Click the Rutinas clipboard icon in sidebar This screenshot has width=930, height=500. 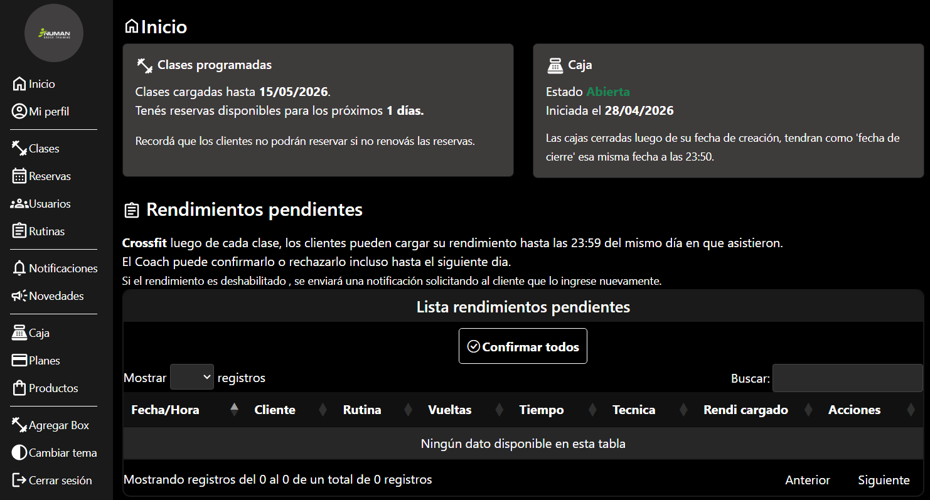19,231
